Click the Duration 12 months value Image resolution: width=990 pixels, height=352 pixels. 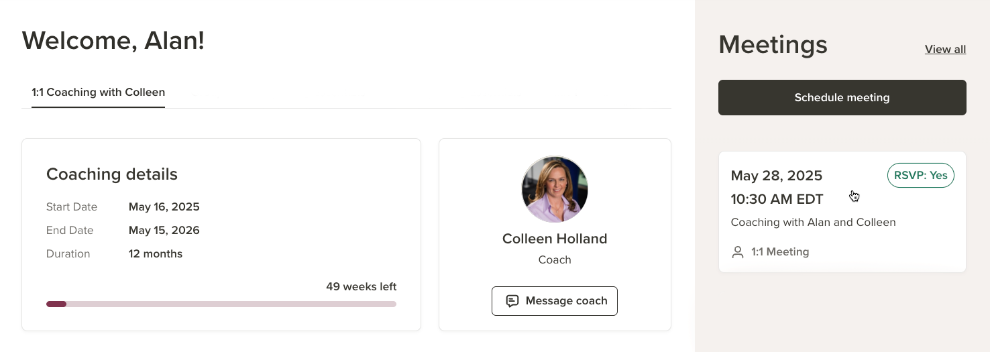[156, 254]
